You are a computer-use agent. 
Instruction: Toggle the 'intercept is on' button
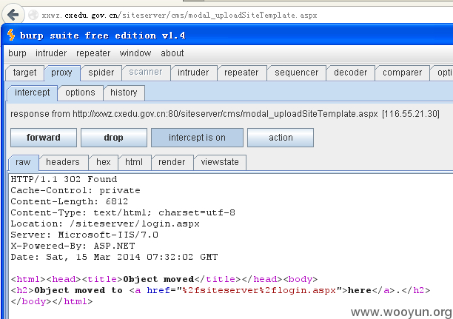point(197,138)
